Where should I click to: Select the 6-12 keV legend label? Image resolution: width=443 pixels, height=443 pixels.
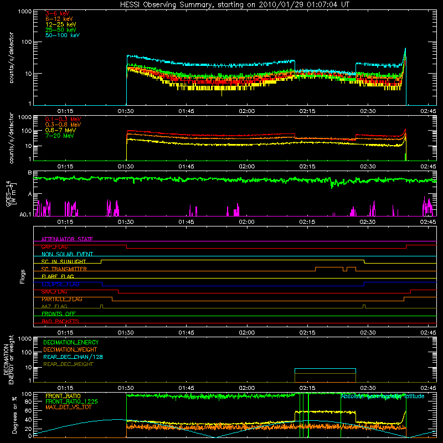[x=59, y=19]
